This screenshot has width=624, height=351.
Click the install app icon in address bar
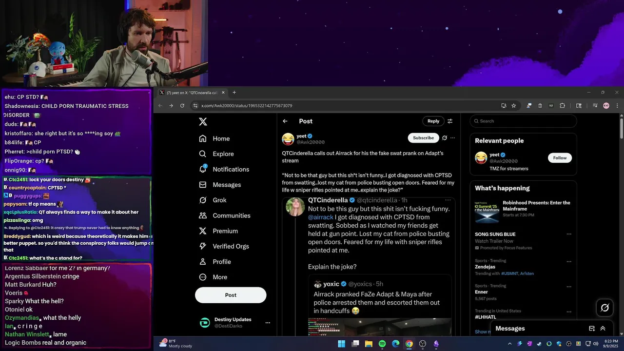504,106
